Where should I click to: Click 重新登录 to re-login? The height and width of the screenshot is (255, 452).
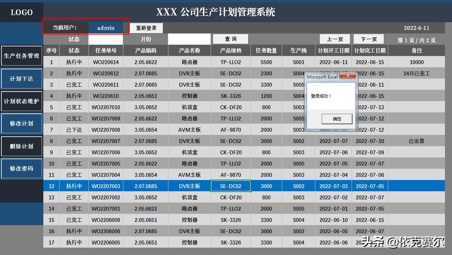146,28
